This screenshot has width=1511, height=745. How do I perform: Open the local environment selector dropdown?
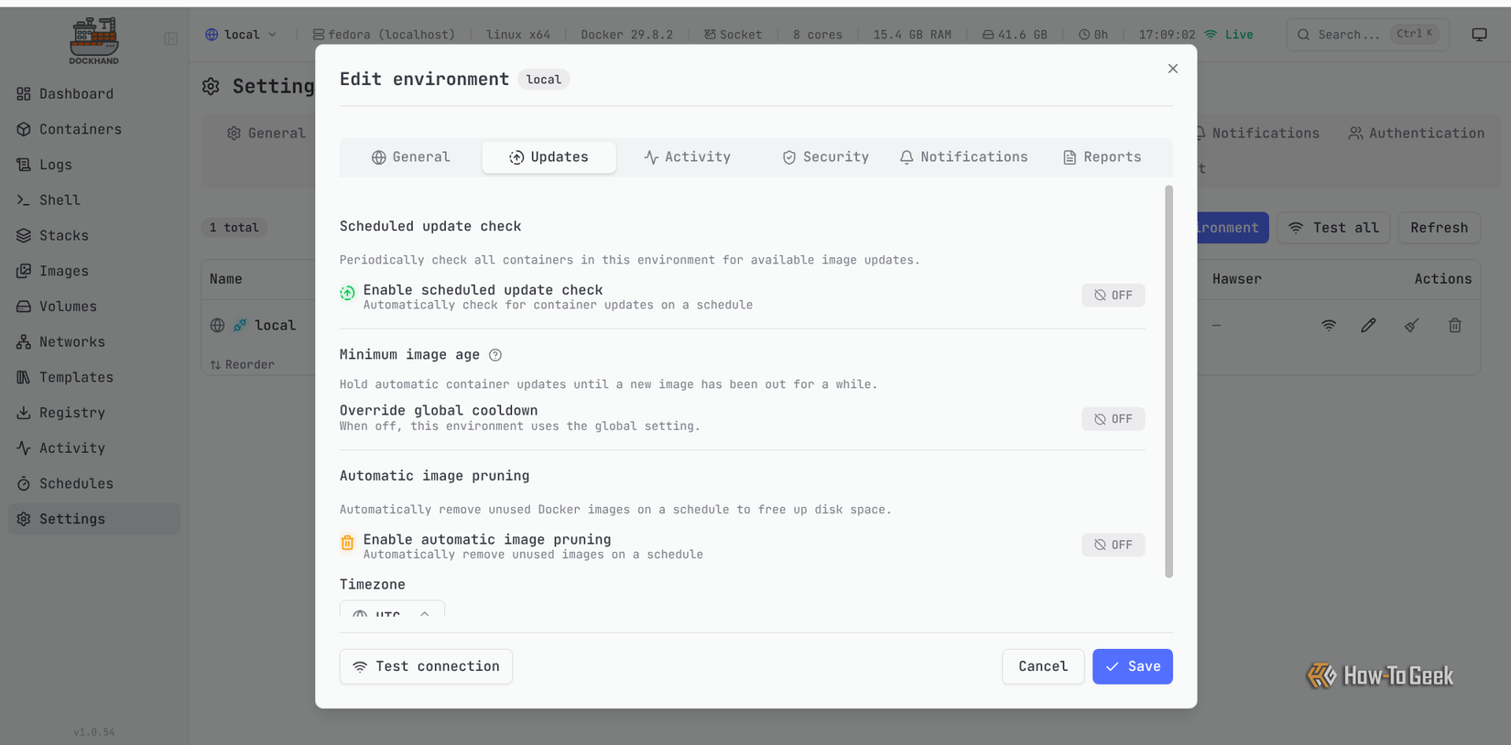(x=241, y=35)
